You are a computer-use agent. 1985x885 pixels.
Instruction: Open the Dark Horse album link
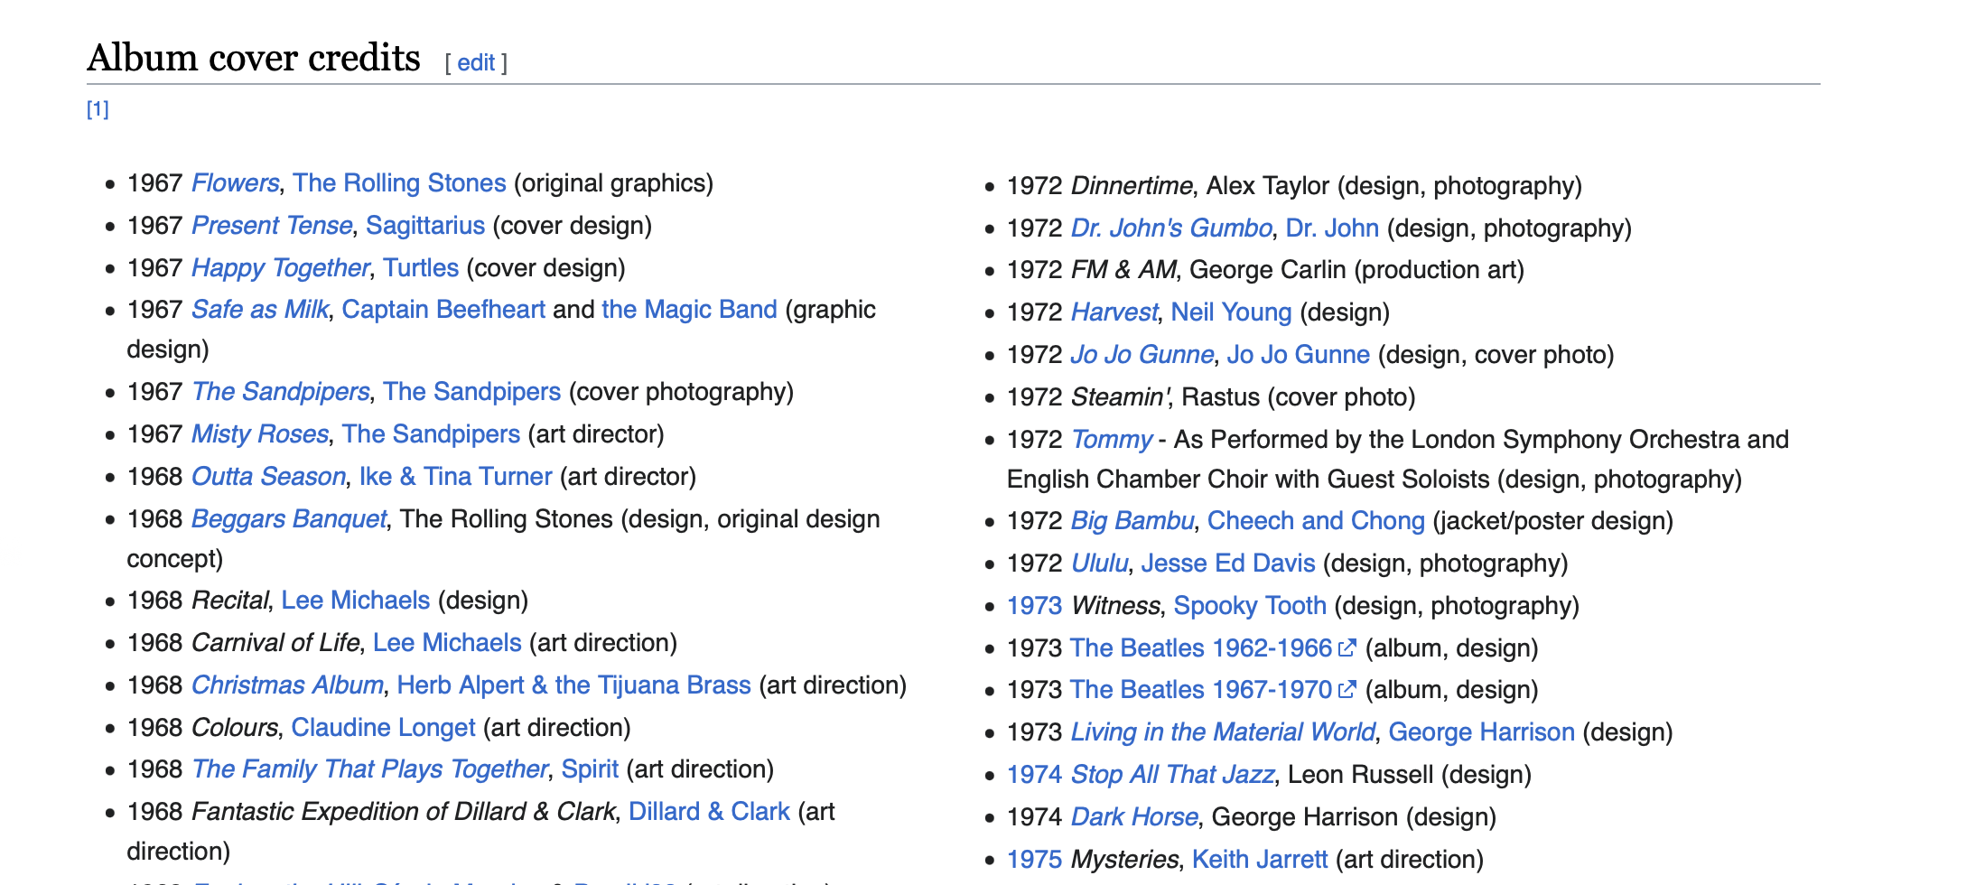click(x=1133, y=817)
